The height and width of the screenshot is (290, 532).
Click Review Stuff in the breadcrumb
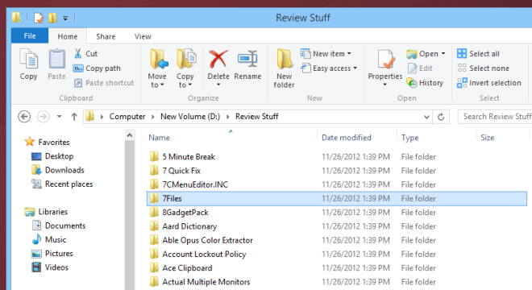tap(257, 117)
